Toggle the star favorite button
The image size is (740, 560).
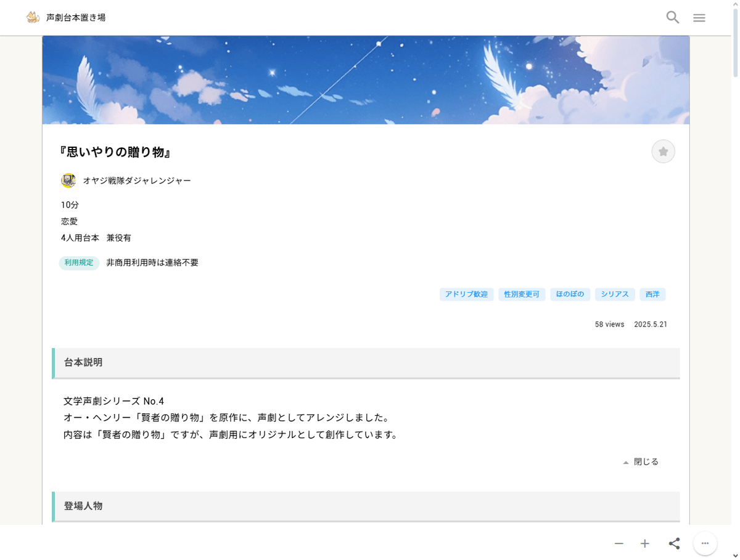tap(664, 152)
